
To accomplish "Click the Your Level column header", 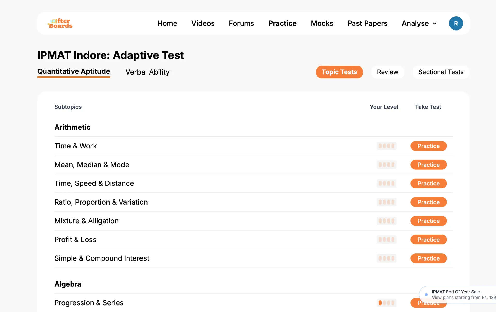I will [384, 107].
